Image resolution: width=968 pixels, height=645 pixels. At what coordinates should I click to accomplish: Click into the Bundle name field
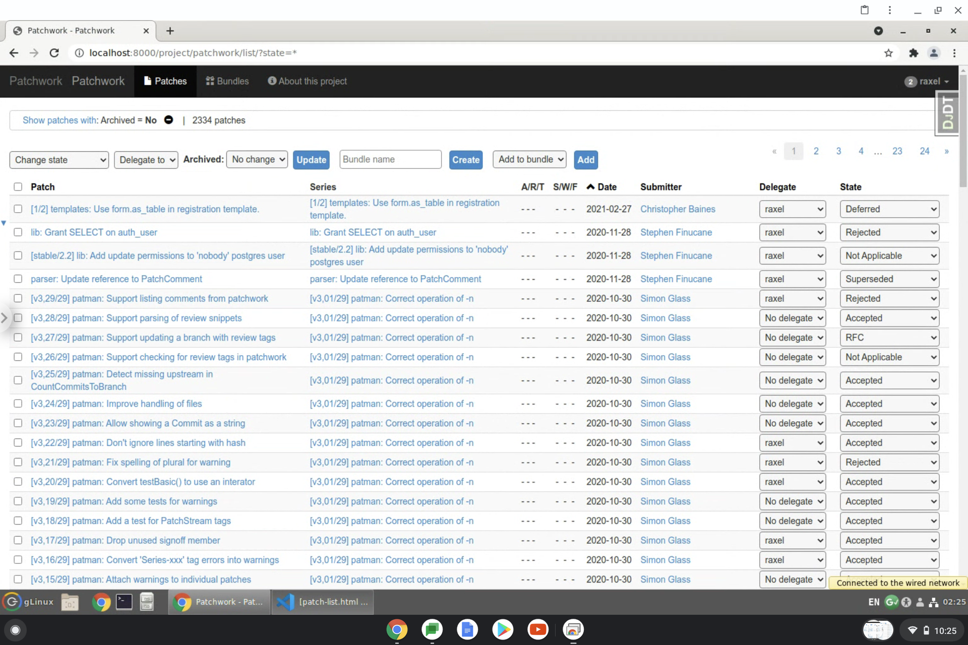tap(390, 159)
